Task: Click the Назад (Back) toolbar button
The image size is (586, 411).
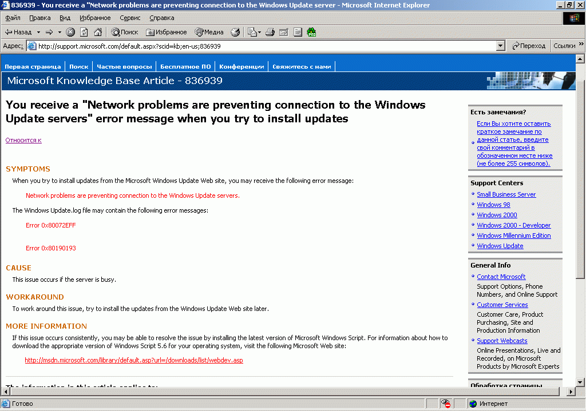Action: (18, 32)
